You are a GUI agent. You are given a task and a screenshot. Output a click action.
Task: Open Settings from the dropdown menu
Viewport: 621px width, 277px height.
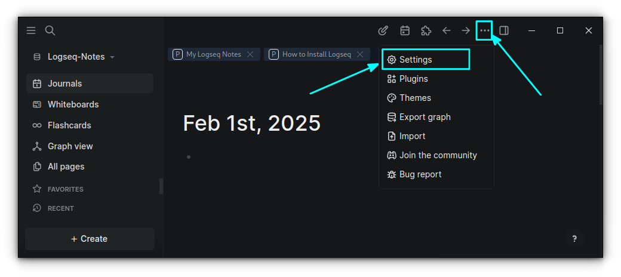[416, 60]
